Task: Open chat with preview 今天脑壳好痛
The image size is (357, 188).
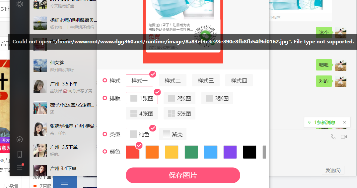Action: 63,5
